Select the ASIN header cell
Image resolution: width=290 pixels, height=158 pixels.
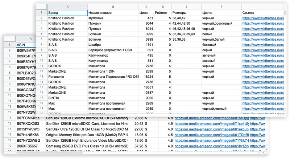click(25, 45)
